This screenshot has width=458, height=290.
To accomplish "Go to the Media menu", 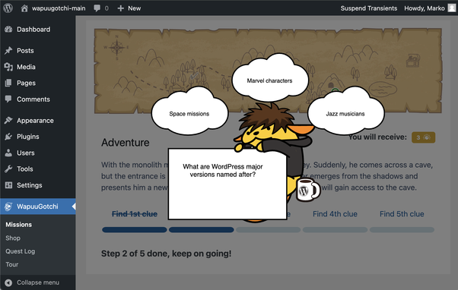I will pos(38,67).
